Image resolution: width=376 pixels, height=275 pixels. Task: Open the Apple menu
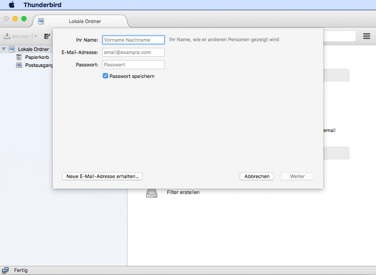point(12,5)
